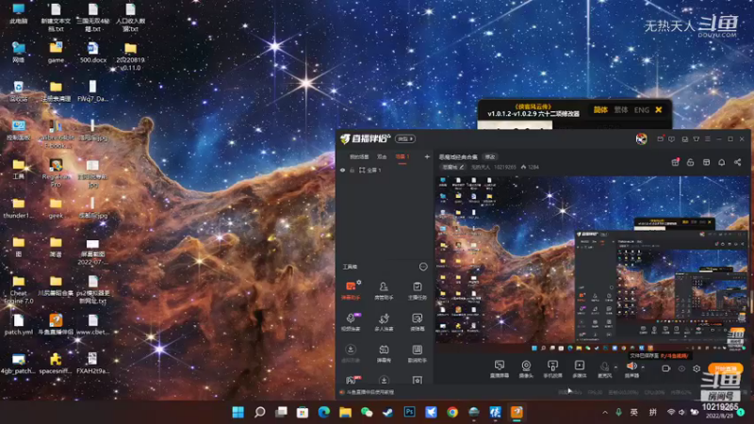The width and height of the screenshot is (754, 424).
Task: Add a screen capture source from the bottom toolbar
Action: tap(500, 368)
